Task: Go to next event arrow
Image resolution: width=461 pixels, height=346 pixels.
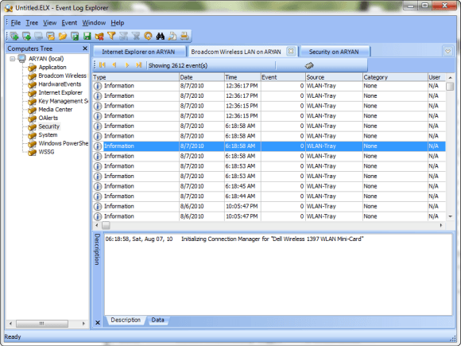Action: coord(126,65)
